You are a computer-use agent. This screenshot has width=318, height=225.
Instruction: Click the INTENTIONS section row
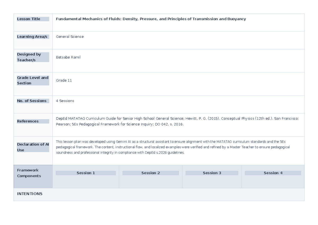pyautogui.click(x=159, y=195)
